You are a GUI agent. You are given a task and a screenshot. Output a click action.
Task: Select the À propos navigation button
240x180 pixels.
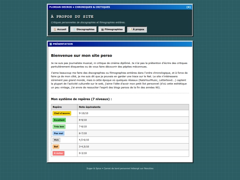(x=137, y=29)
